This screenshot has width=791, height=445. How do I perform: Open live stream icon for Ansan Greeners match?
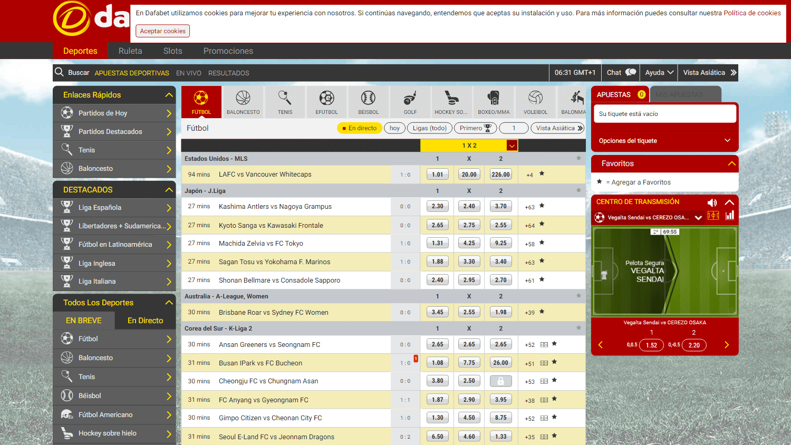point(544,344)
